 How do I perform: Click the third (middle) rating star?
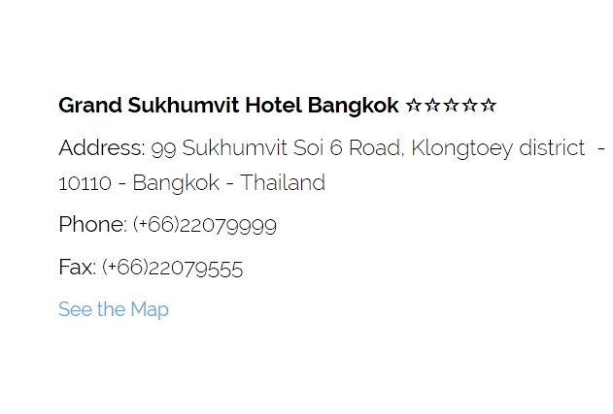[x=451, y=105]
